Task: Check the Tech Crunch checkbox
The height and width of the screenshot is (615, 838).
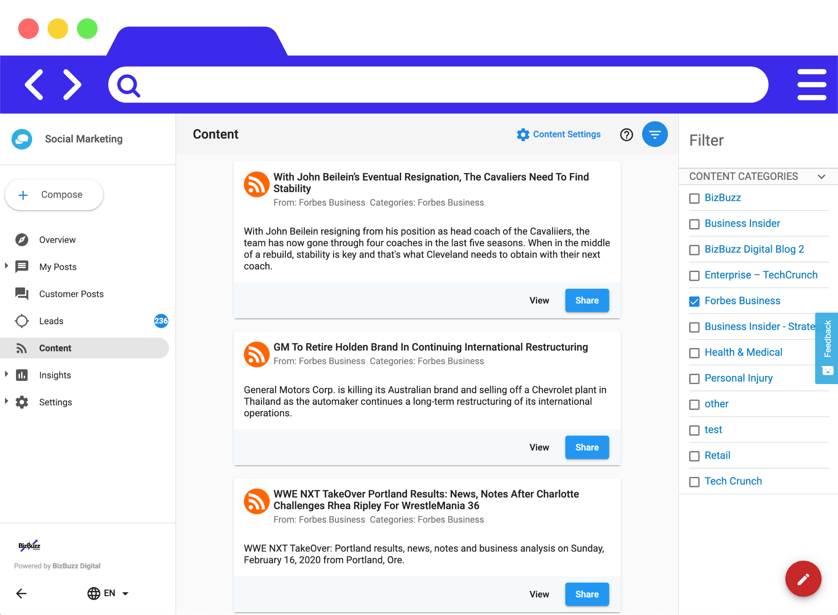Action: pos(694,482)
